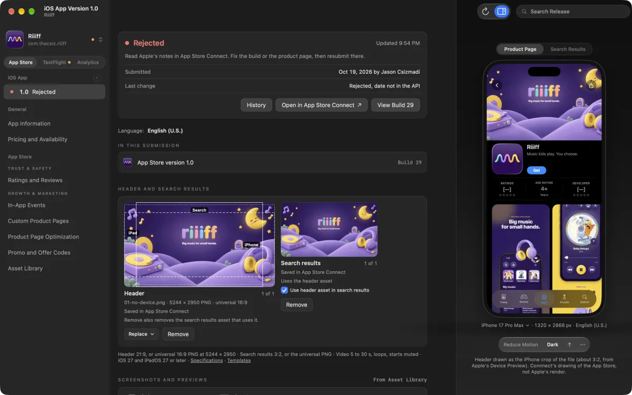This screenshot has width=632, height=395.
Task: Open the iPhone 17 Pro Max device dropdown
Action: (505, 325)
